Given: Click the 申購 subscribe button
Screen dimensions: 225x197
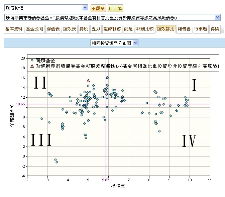Looking at the screenshot, I should (115, 8).
